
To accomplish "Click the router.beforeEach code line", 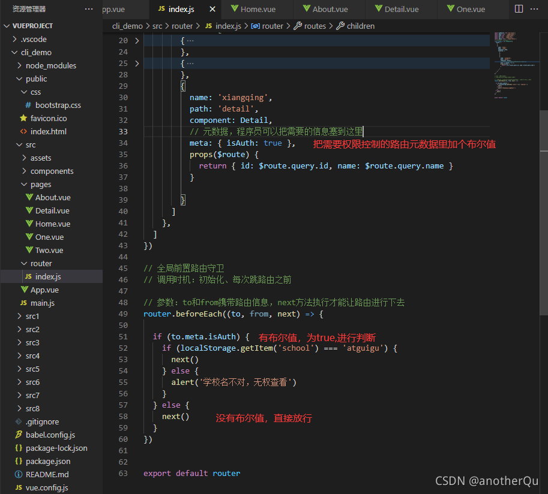I will [x=233, y=314].
